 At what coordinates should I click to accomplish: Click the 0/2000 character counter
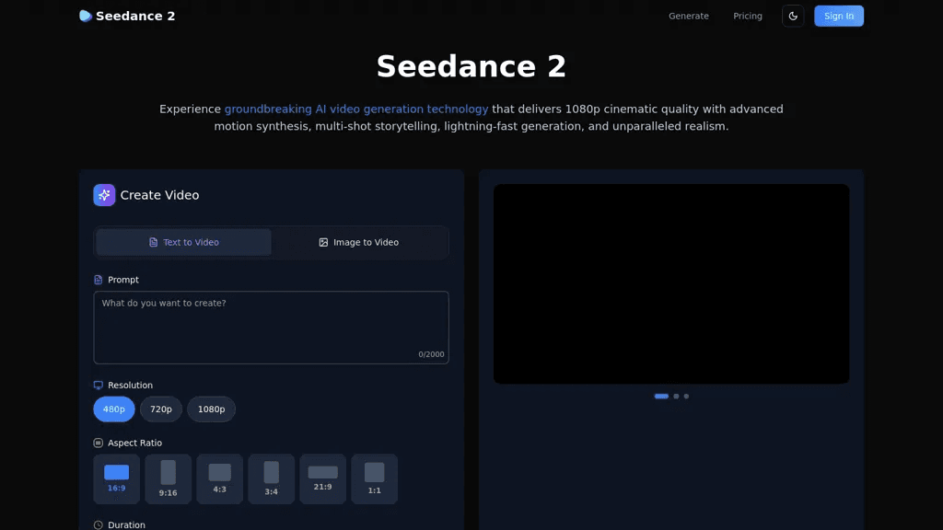pyautogui.click(x=431, y=354)
